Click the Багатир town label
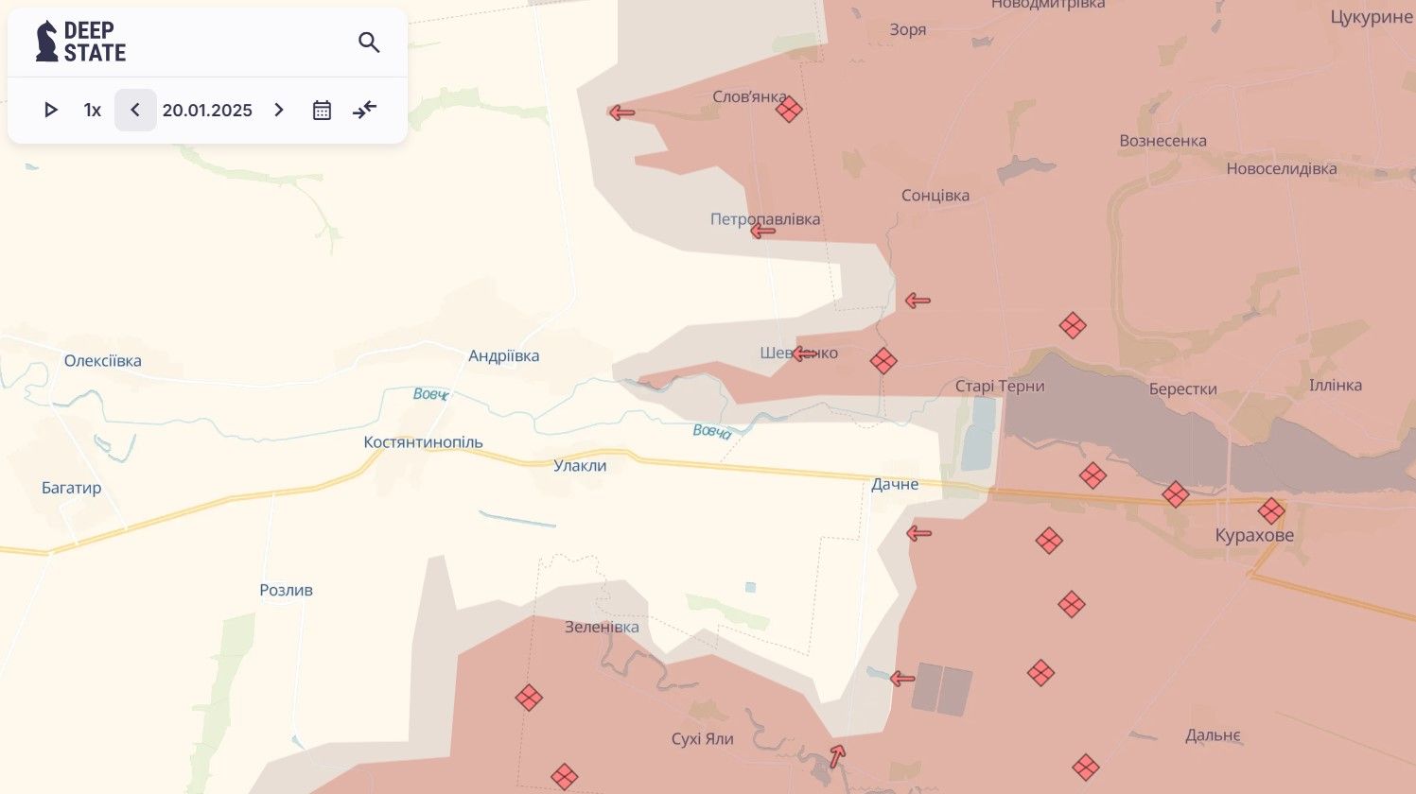This screenshot has width=1416, height=794. pyautogui.click(x=71, y=489)
